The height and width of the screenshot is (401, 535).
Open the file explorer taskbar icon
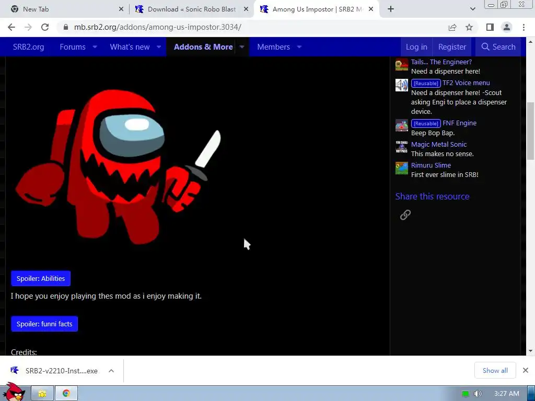(42, 394)
